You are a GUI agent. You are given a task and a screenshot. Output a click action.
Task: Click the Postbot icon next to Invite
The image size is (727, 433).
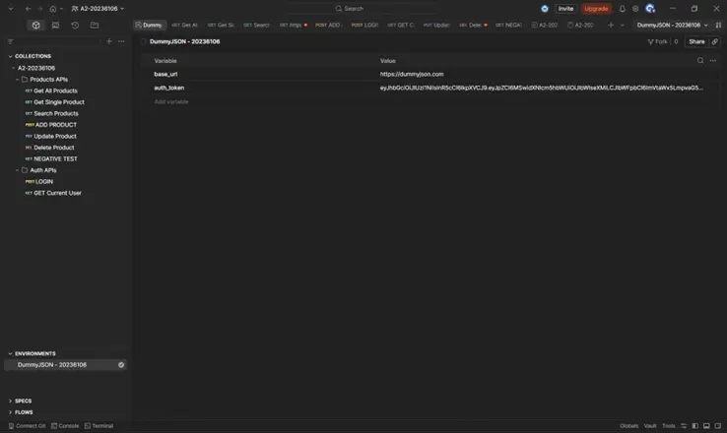[x=545, y=9]
